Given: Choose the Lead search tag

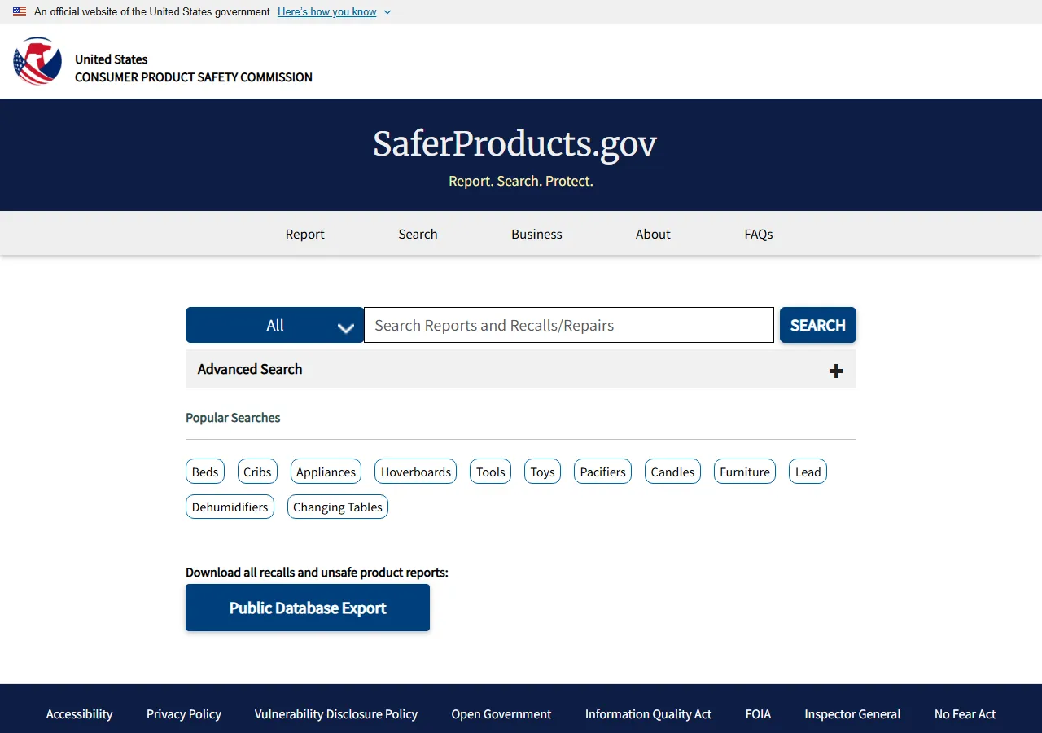Looking at the screenshot, I should click(808, 472).
